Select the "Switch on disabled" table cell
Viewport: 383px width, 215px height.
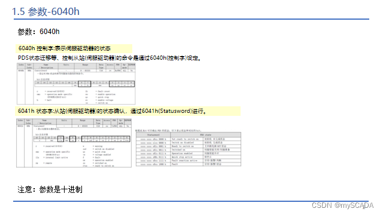coord(187,142)
